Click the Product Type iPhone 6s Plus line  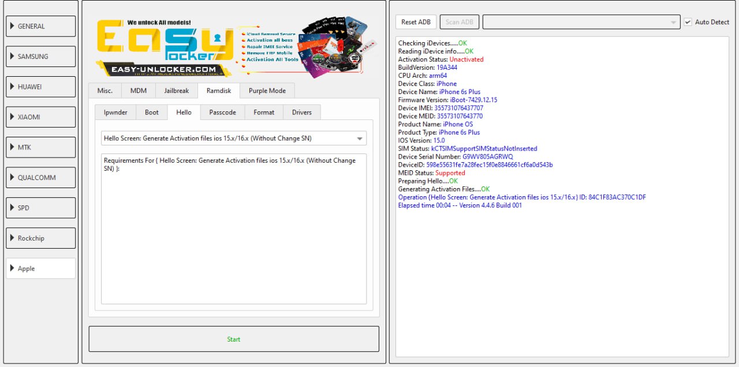tap(439, 132)
